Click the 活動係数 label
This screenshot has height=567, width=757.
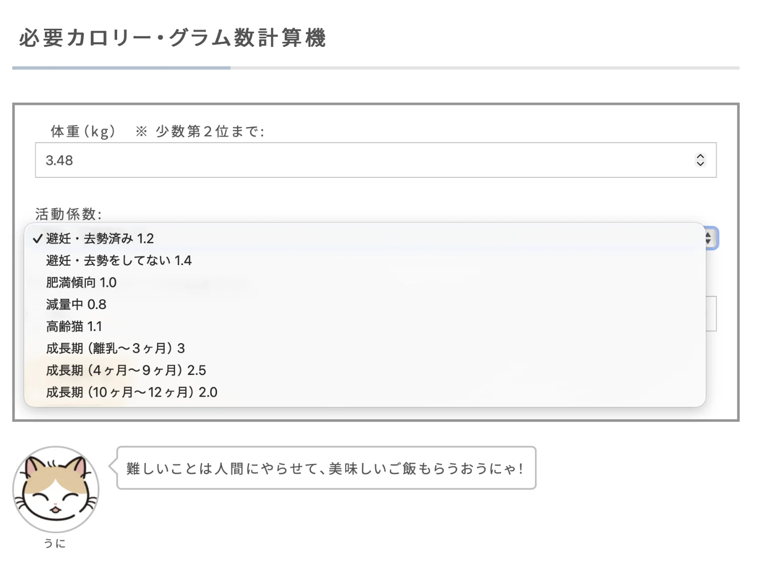pyautogui.click(x=69, y=214)
